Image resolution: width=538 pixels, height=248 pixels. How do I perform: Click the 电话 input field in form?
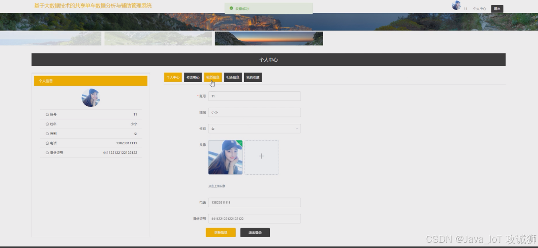click(x=254, y=202)
